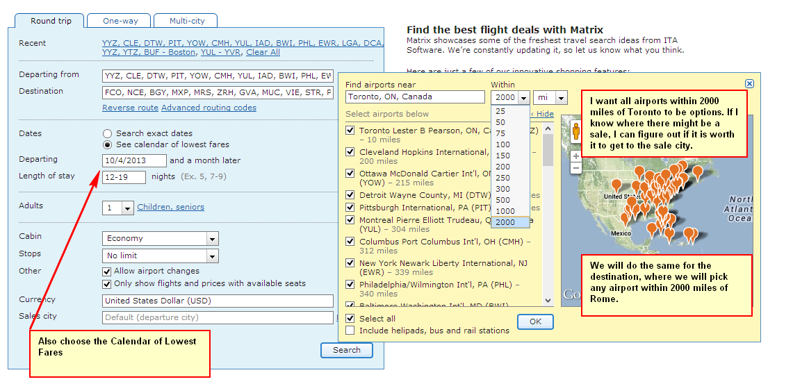This screenshot has width=793, height=384.
Task: Toggle Only show flights with available seats
Action: pyautogui.click(x=107, y=284)
